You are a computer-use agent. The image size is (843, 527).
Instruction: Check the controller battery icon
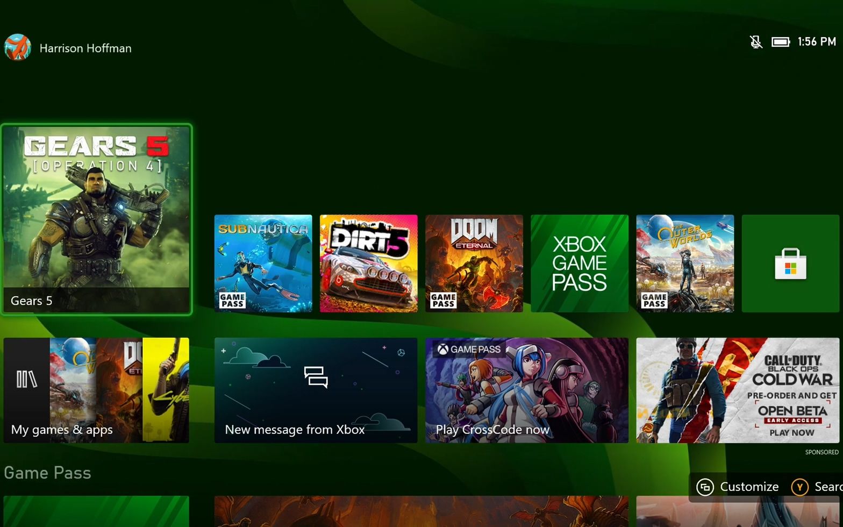click(x=781, y=41)
